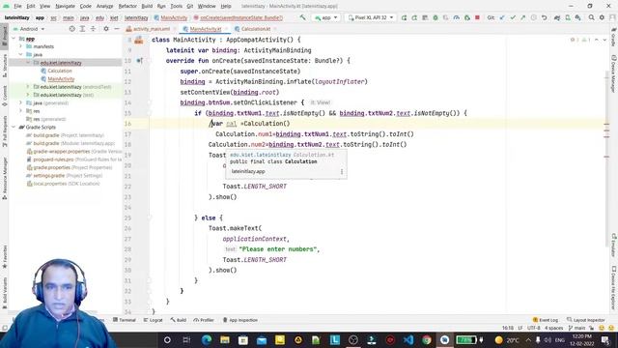Open the App Inspection tool window
This screenshot has width=618, height=348.
click(x=240, y=320)
